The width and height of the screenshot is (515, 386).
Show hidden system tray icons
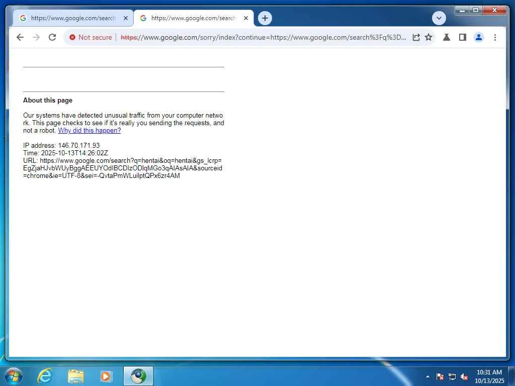click(x=427, y=376)
